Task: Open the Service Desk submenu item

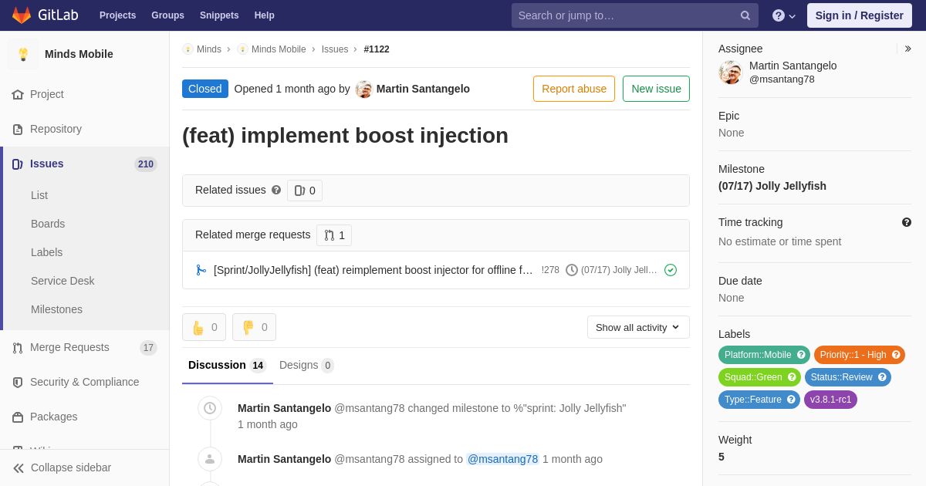Action: [63, 281]
